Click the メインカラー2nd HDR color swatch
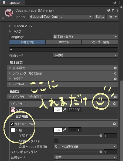Image resolution: width=123 pixels, height=161 pixels. coord(58,130)
